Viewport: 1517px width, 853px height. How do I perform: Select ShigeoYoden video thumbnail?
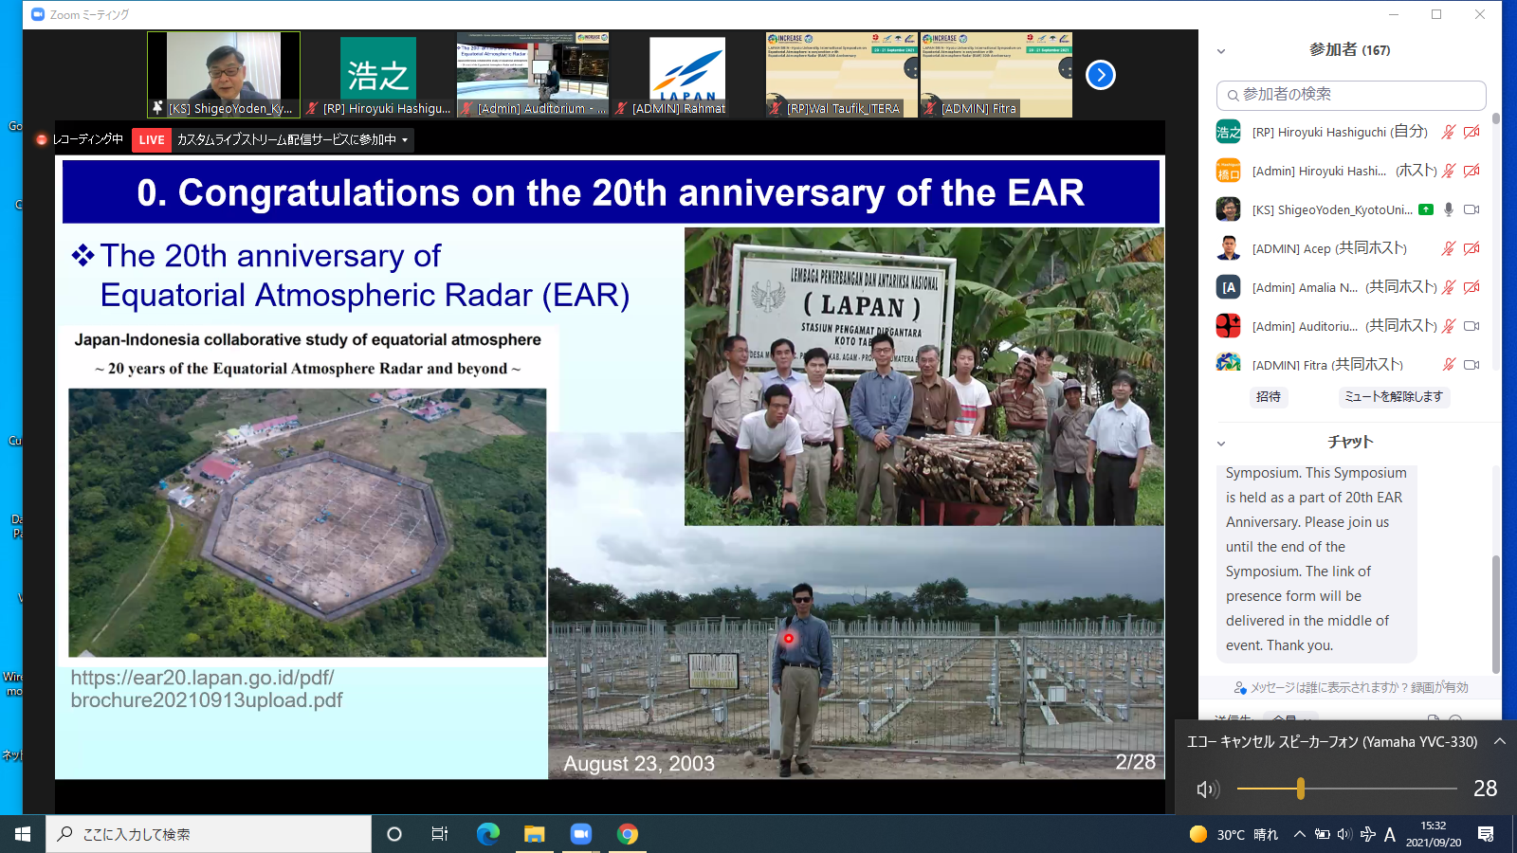coord(224,75)
